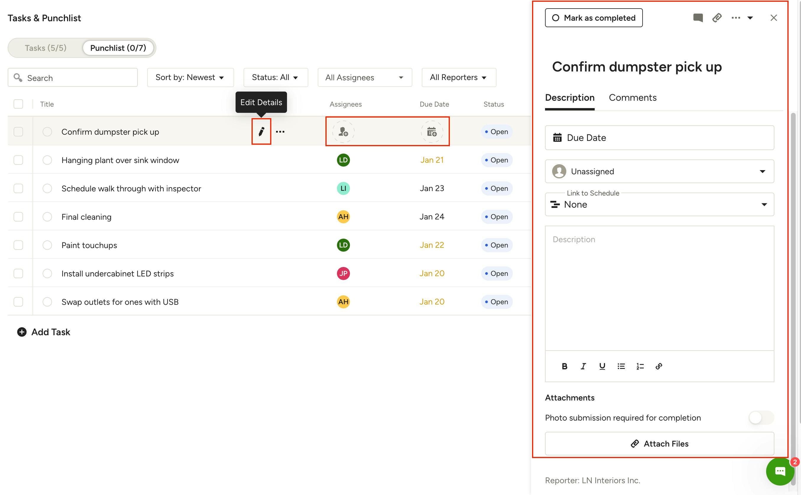
Task: Mark Paint touchups complete via circle
Action: (47, 245)
